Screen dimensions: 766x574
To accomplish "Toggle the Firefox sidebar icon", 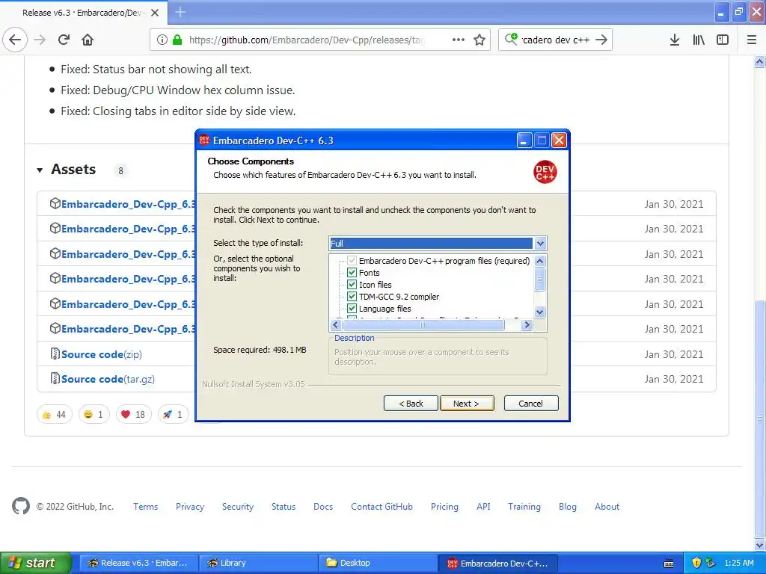I will (x=723, y=40).
